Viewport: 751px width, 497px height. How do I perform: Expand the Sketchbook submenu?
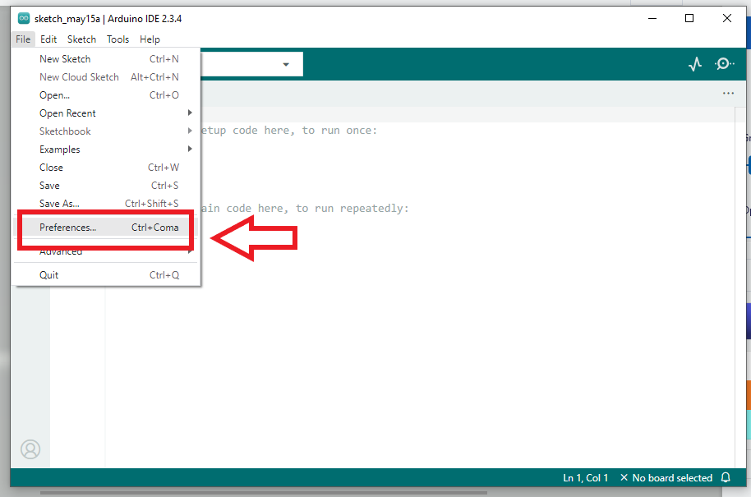[x=105, y=131]
